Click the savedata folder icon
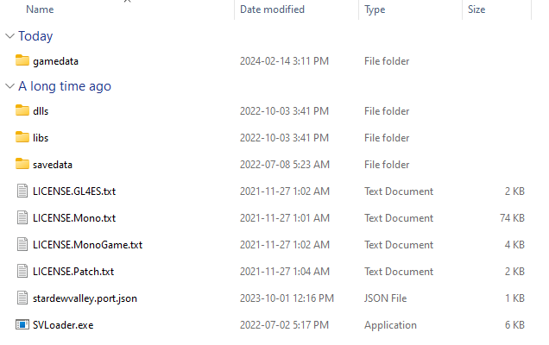Image resolution: width=549 pixels, height=345 pixels. [x=22, y=165]
